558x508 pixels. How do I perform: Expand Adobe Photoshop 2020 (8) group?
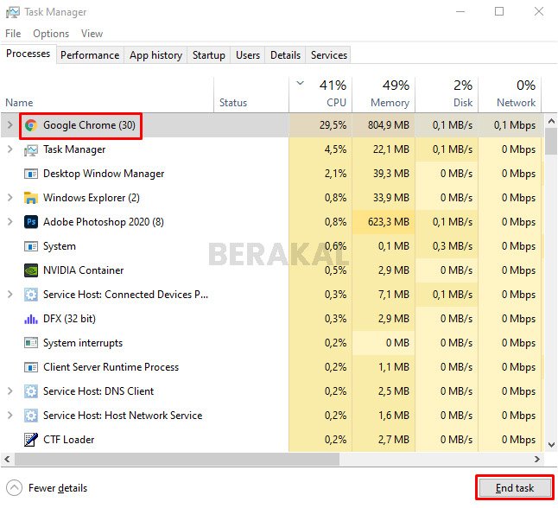pyautogui.click(x=10, y=222)
